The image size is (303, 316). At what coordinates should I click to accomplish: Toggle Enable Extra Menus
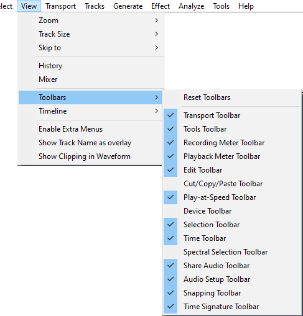pos(90,129)
